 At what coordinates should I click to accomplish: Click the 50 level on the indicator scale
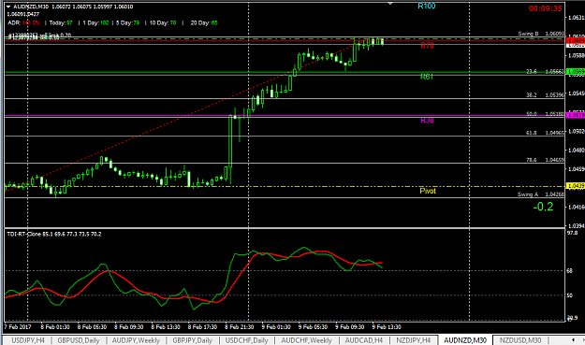[x=570, y=295]
